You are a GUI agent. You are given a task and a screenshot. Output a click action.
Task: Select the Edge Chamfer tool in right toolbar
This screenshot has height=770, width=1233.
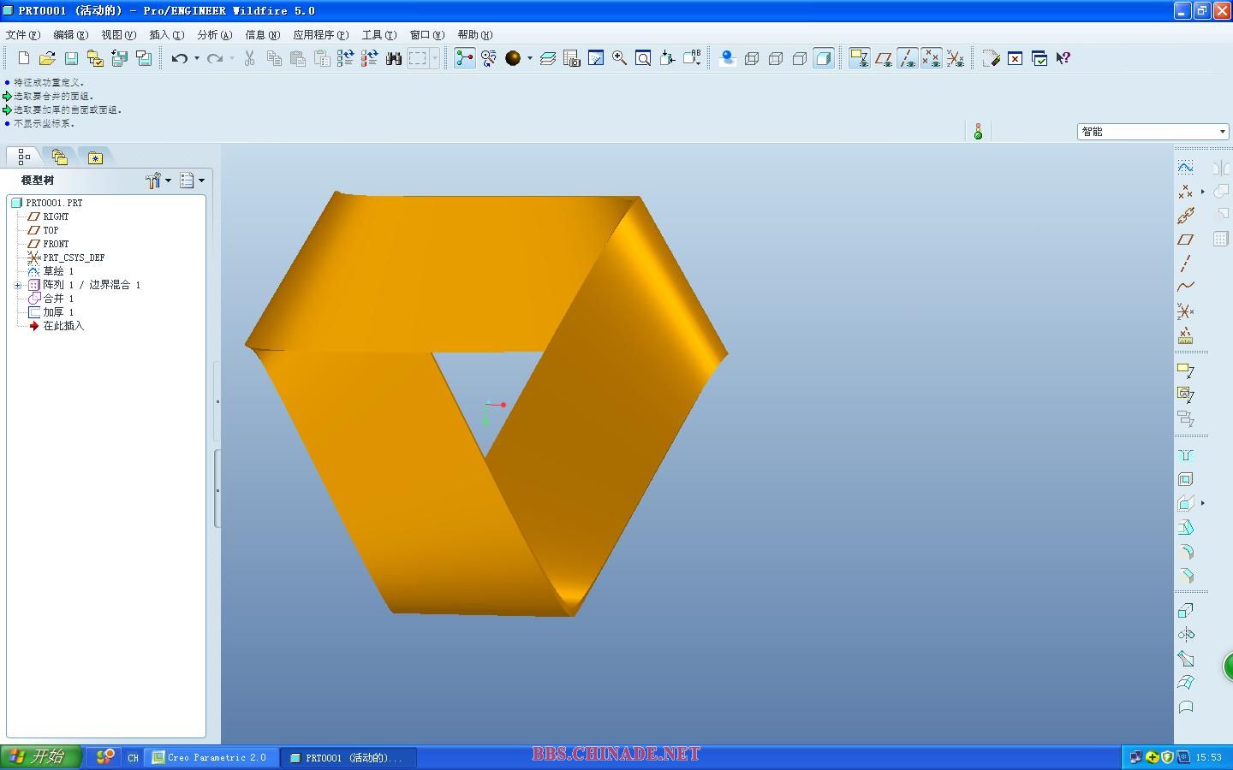[1185, 575]
